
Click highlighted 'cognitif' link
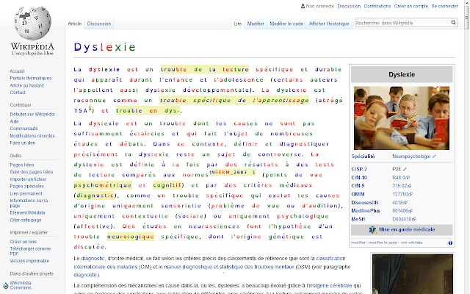(167, 185)
